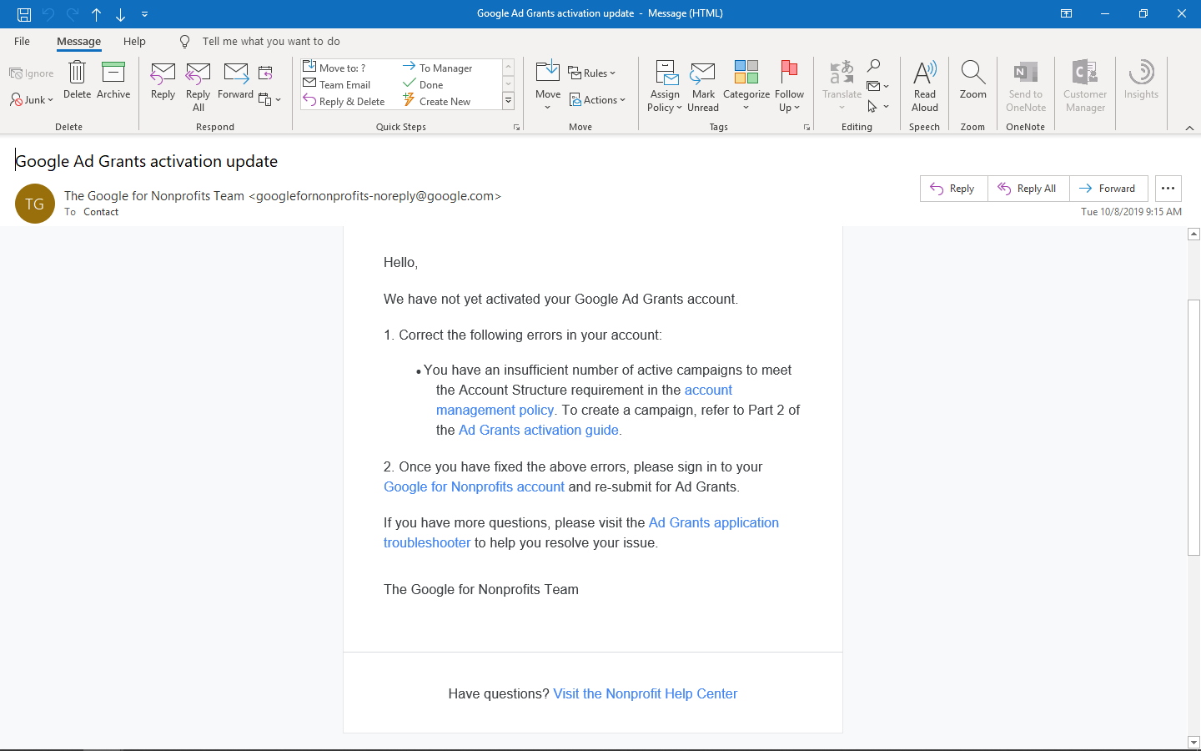
Task: Click the Reply All button in message header
Action: coord(1028,189)
